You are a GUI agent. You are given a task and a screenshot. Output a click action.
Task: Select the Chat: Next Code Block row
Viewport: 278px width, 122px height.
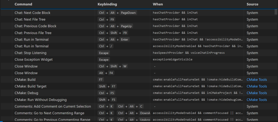click(x=137, y=13)
